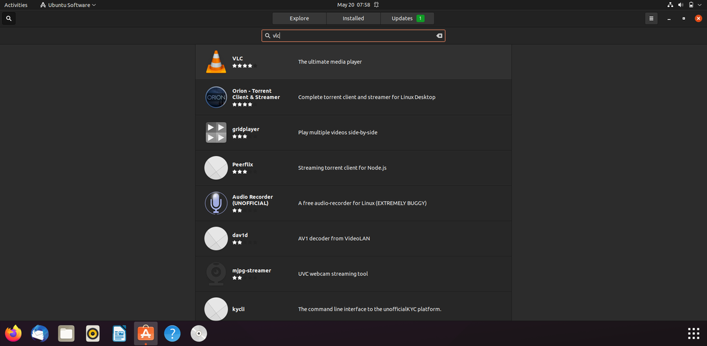Open the Peerflix result title
This screenshot has width=707, height=346.
tap(242, 164)
